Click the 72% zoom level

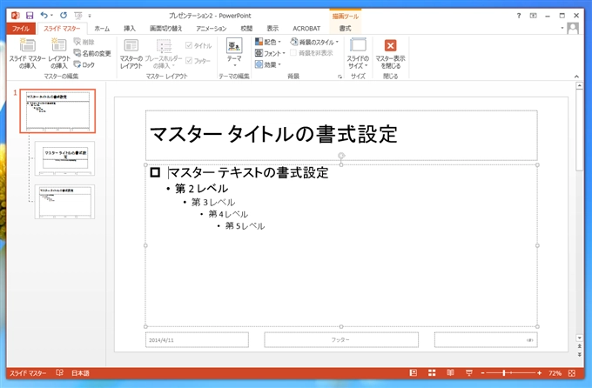tap(555, 373)
